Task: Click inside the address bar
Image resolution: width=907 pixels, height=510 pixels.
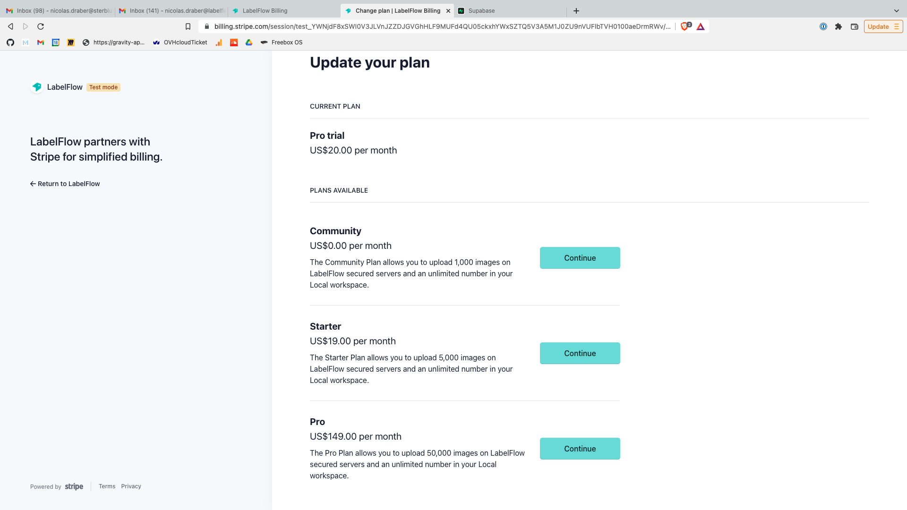Action: pyautogui.click(x=425, y=26)
